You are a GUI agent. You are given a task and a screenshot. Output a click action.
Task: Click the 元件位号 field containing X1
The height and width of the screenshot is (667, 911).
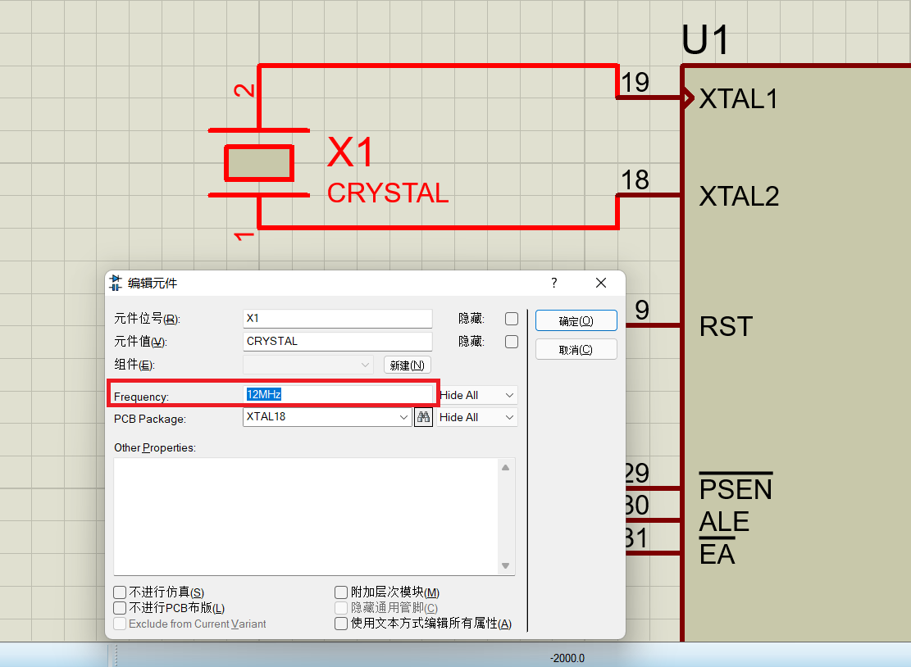point(338,319)
